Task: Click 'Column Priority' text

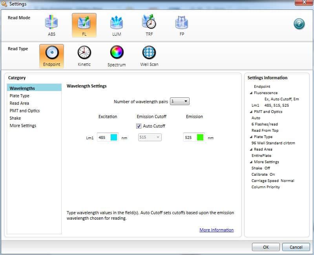Action: coord(266,187)
